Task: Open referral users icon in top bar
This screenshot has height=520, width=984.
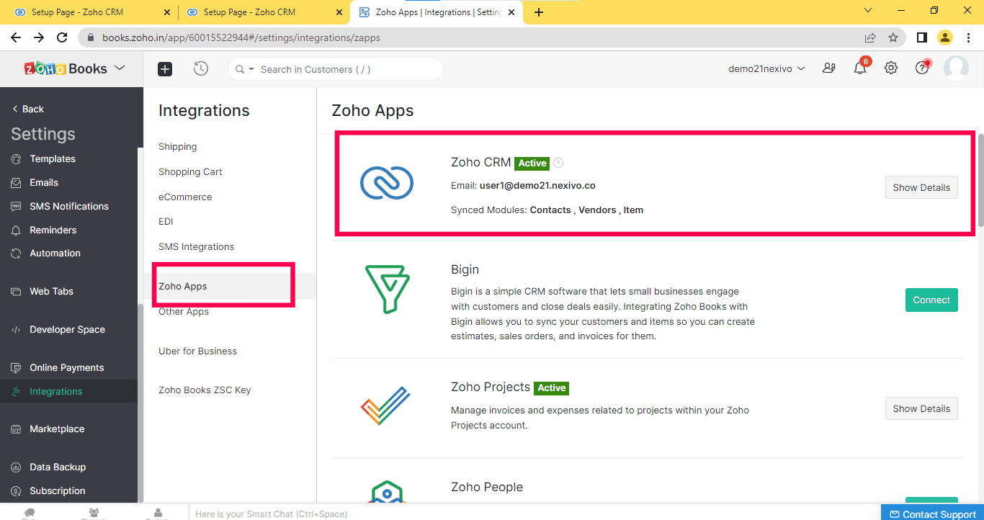Action: 829,68
